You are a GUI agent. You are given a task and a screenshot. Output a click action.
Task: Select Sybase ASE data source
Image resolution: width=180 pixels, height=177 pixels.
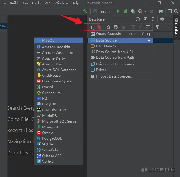[59, 156]
